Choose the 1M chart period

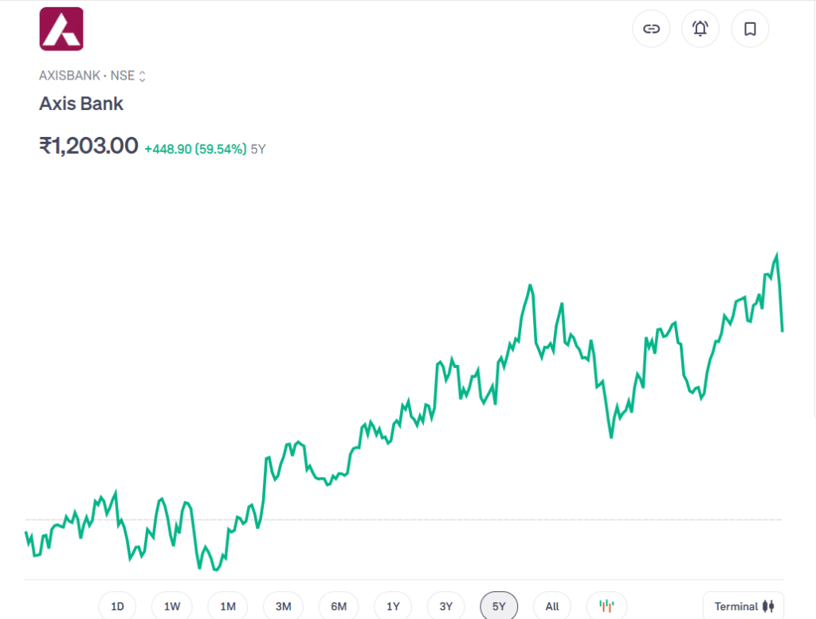[x=228, y=606]
